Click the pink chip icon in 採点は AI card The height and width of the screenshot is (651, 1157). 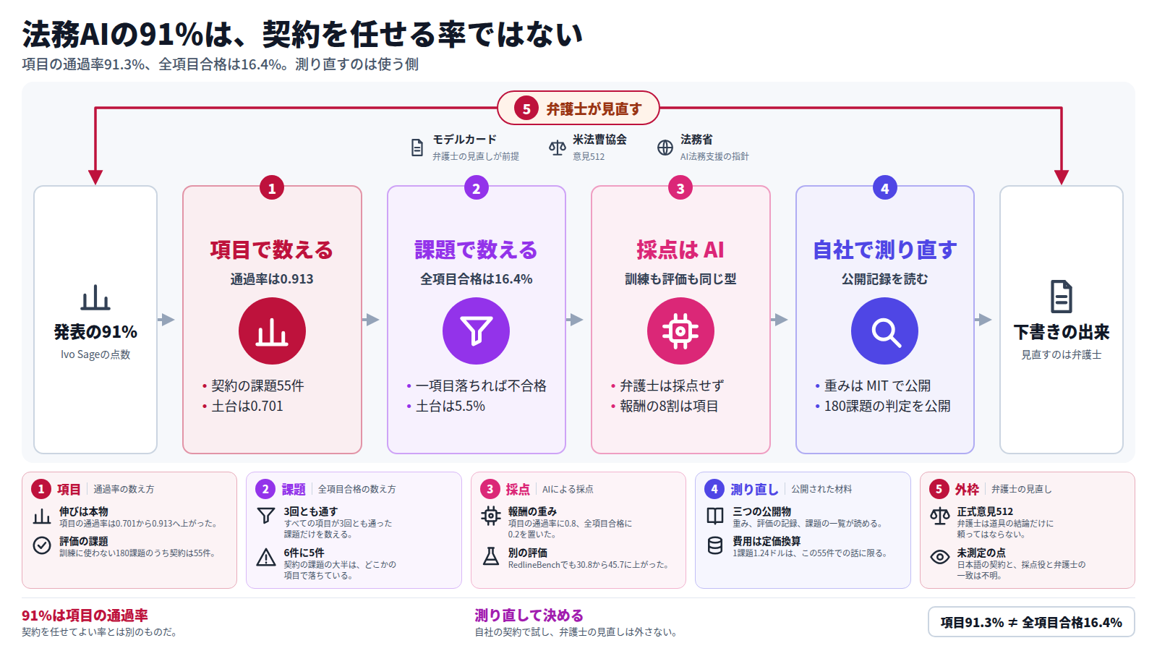coord(680,331)
